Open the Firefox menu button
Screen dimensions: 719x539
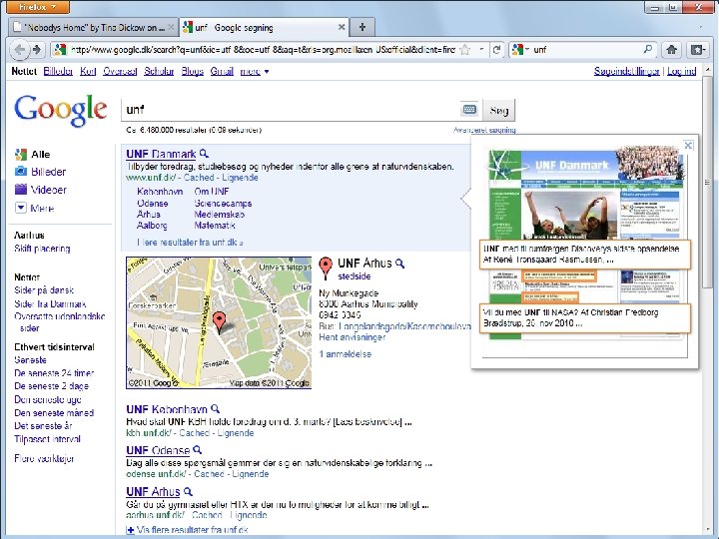tap(38, 7)
